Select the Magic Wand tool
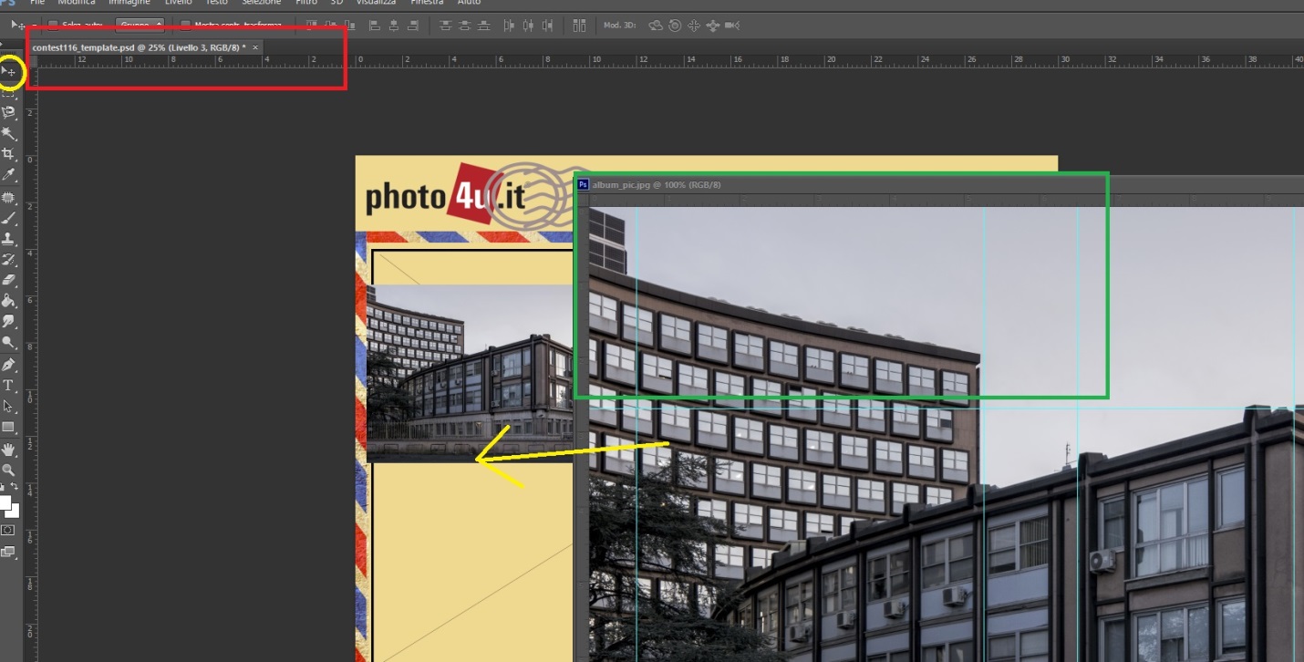This screenshot has height=662, width=1304. pos(9,134)
